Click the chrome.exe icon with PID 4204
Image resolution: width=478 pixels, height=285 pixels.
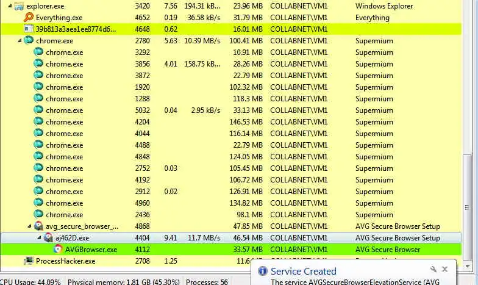(x=38, y=122)
